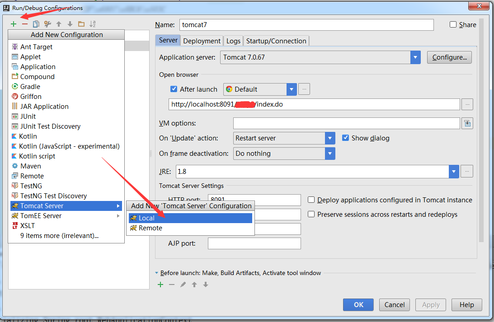Open Default browser dropdown
The image size is (494, 322).
click(292, 89)
